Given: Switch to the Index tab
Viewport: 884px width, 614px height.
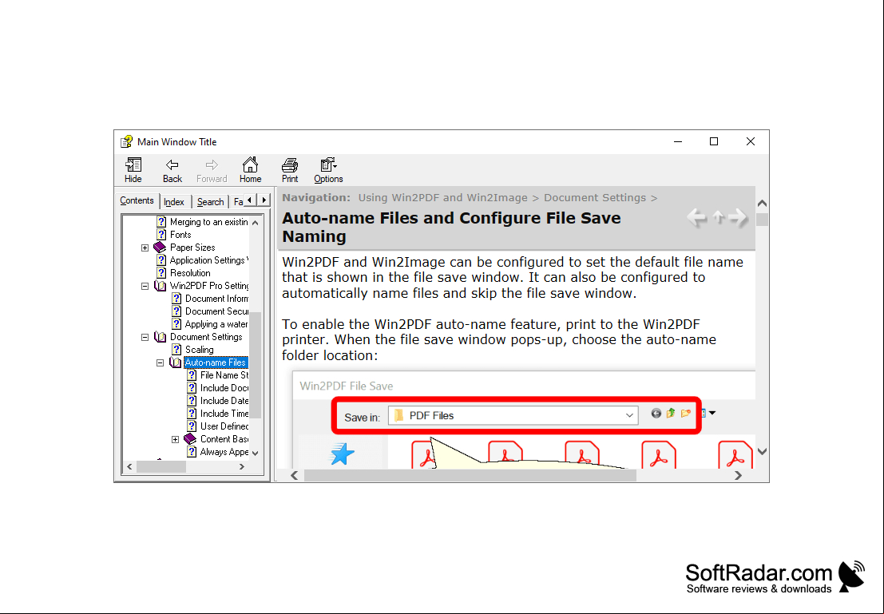Looking at the screenshot, I should point(173,202).
